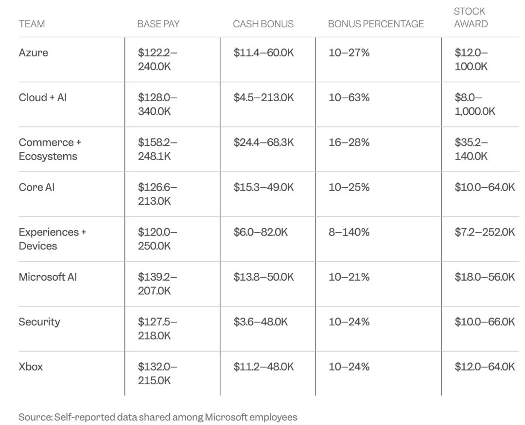This screenshot has height=425, width=525.
Task: Click the BASE PAY column header
Action: 158,24
